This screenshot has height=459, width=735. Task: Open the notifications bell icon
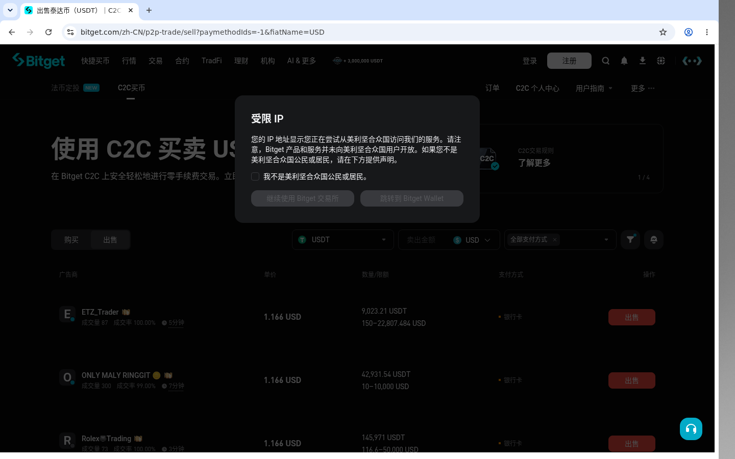(624, 61)
